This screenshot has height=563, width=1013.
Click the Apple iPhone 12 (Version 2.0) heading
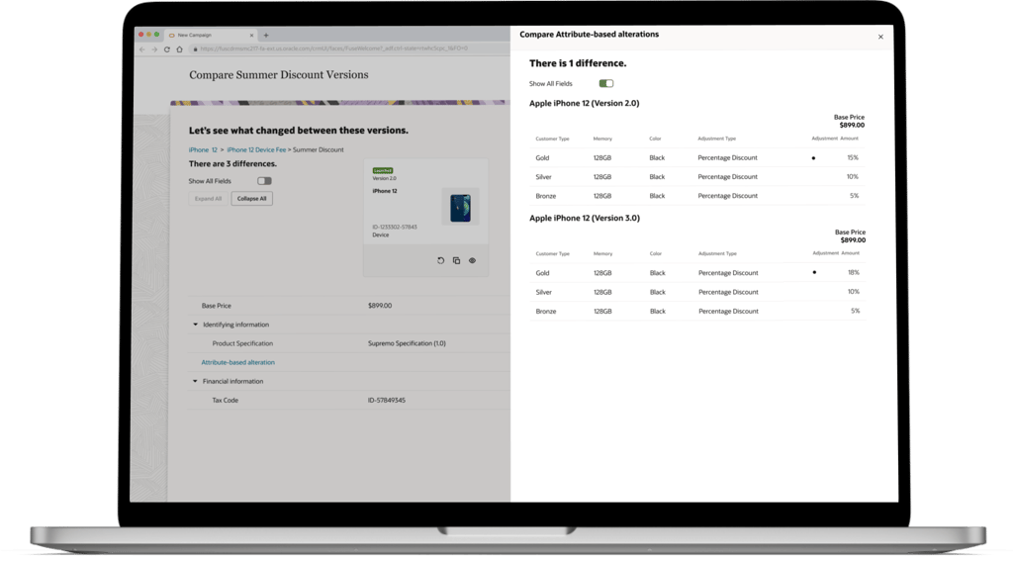(x=584, y=104)
